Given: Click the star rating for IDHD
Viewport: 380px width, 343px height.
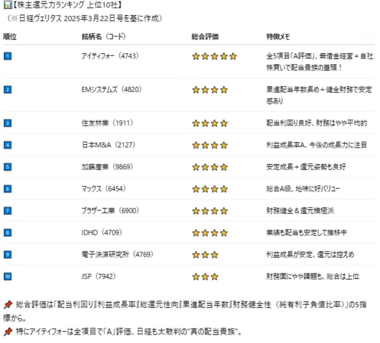Looking at the screenshot, I should tap(210, 233).
